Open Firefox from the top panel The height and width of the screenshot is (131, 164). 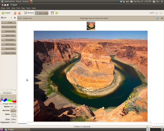coord(31,1)
